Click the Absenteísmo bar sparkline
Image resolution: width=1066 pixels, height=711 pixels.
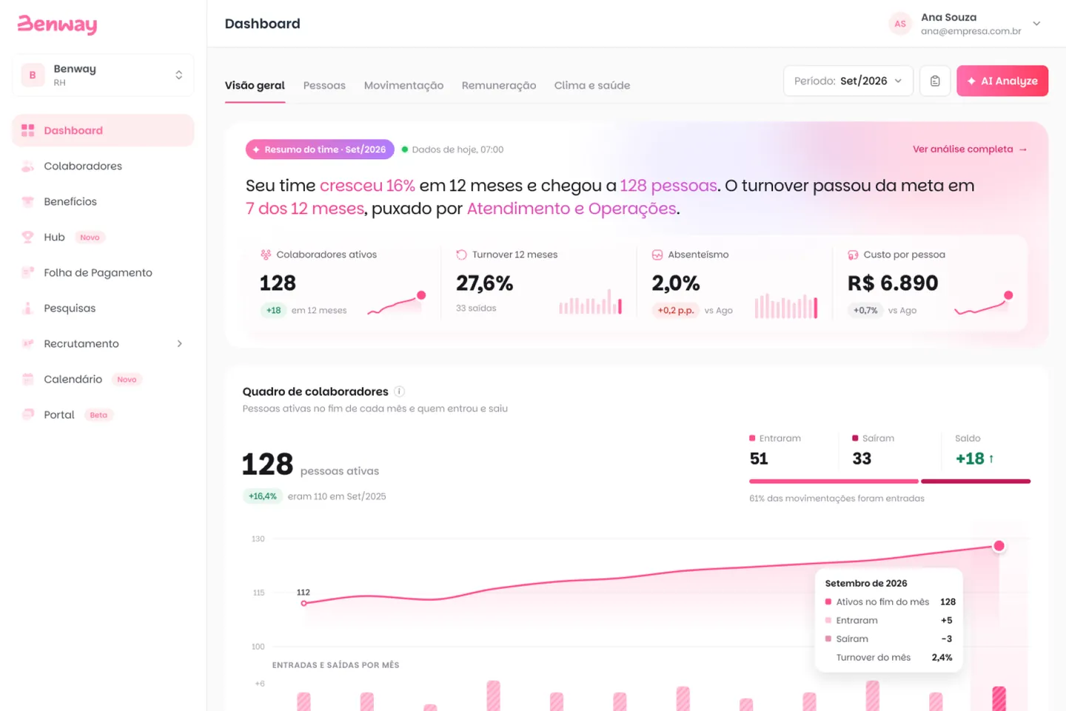click(786, 306)
